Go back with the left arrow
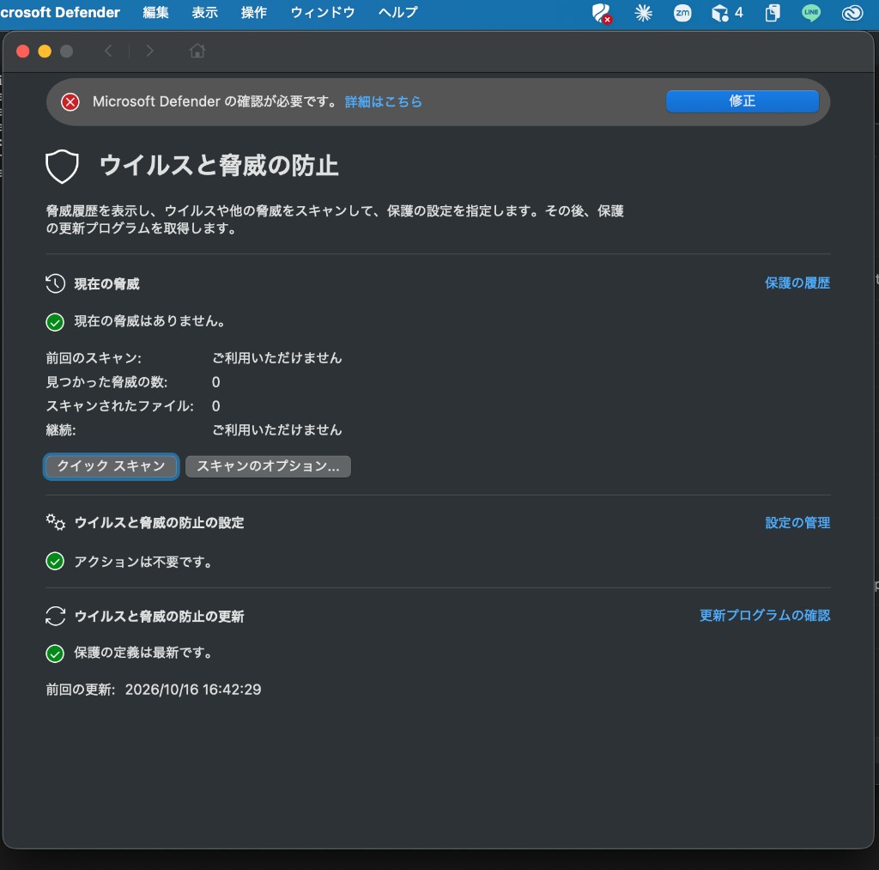Image resolution: width=879 pixels, height=870 pixels. [x=108, y=51]
